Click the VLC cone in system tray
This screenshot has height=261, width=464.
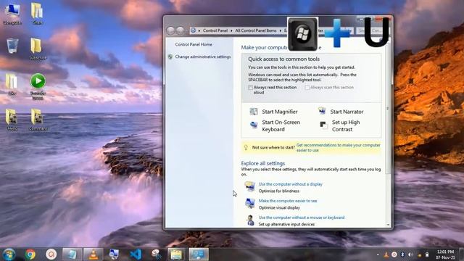pyautogui.click(x=386, y=254)
